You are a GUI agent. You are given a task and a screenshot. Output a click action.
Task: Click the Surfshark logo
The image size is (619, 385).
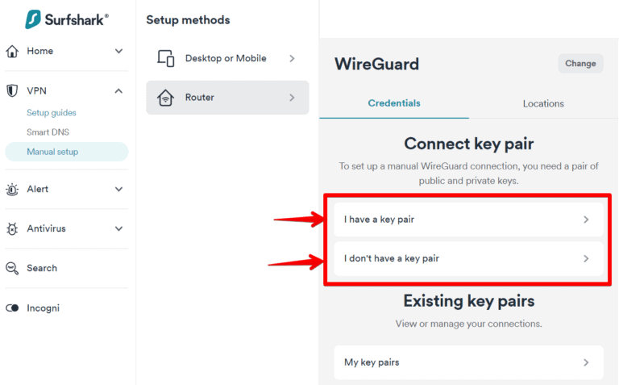coord(66,18)
